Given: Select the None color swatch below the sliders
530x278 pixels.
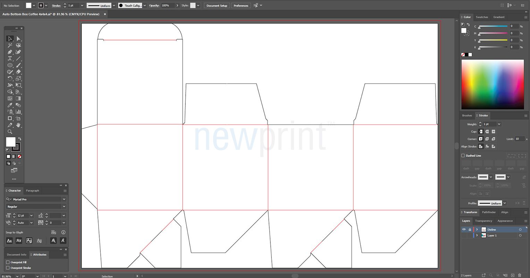Looking at the screenshot, I should (x=463, y=55).
